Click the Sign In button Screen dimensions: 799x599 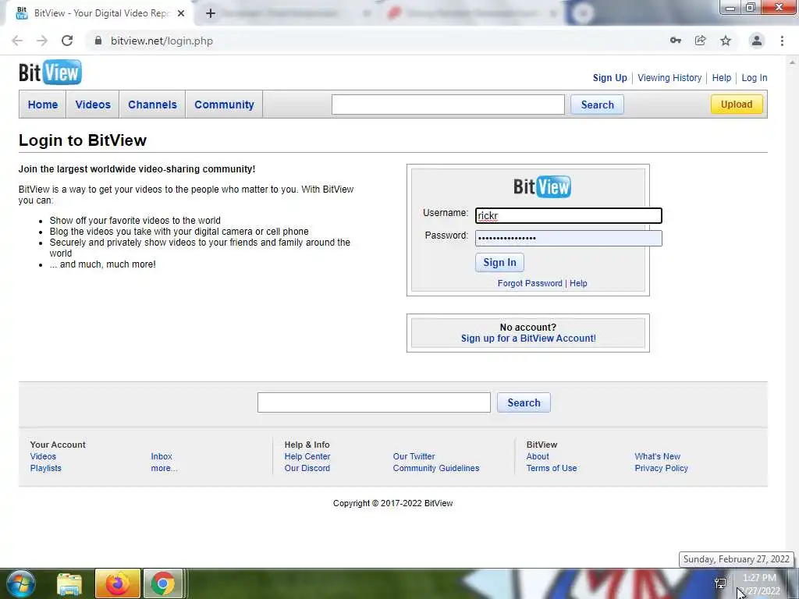[499, 262]
